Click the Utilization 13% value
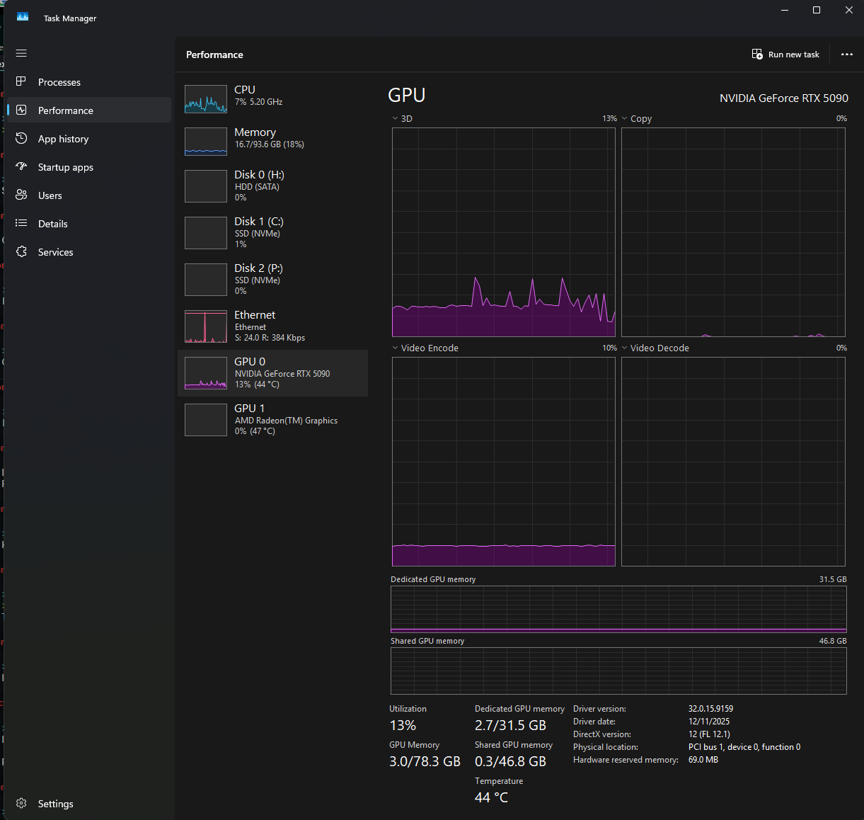The width and height of the screenshot is (864, 820). pyautogui.click(x=403, y=725)
